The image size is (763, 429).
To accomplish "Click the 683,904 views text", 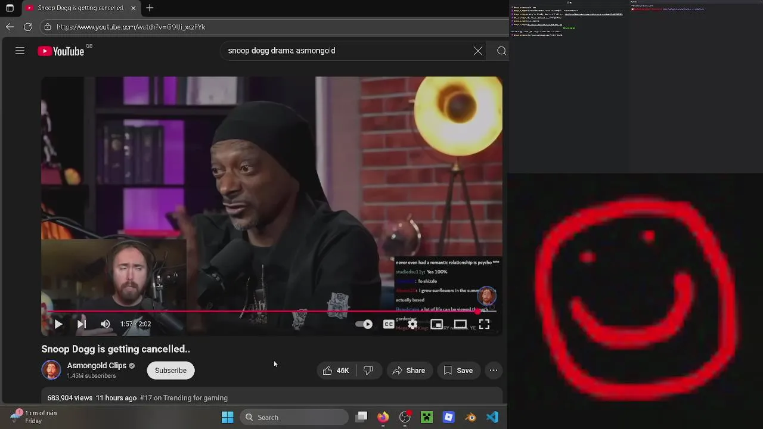I will pos(70,398).
